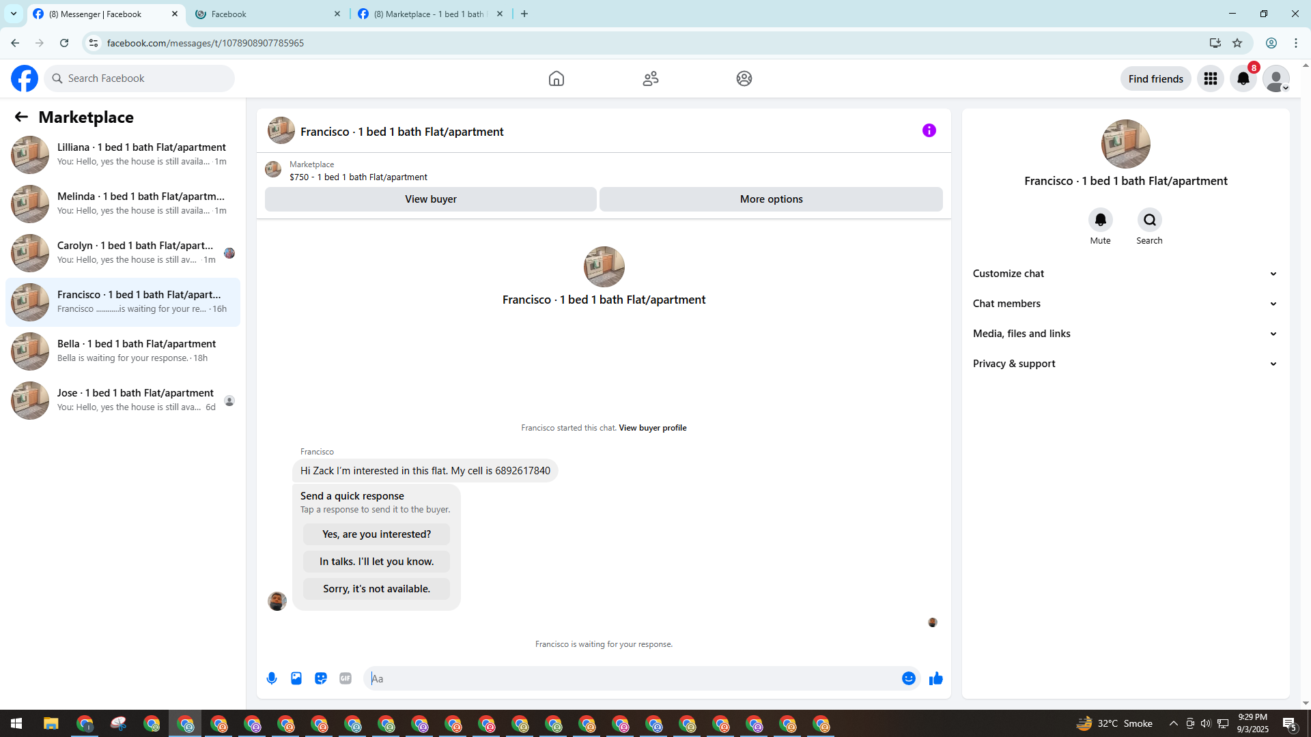Focus the Search Facebook field
The height and width of the screenshot is (737, 1311).
click(x=140, y=78)
